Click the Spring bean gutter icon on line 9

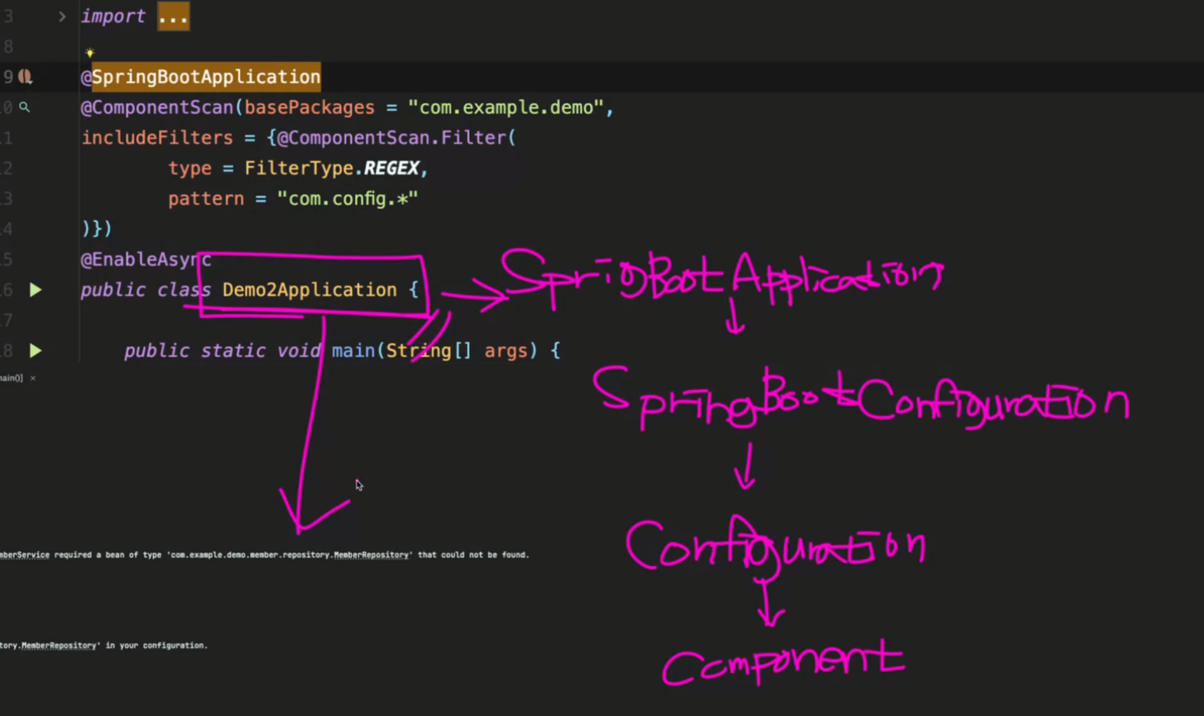[x=25, y=76]
